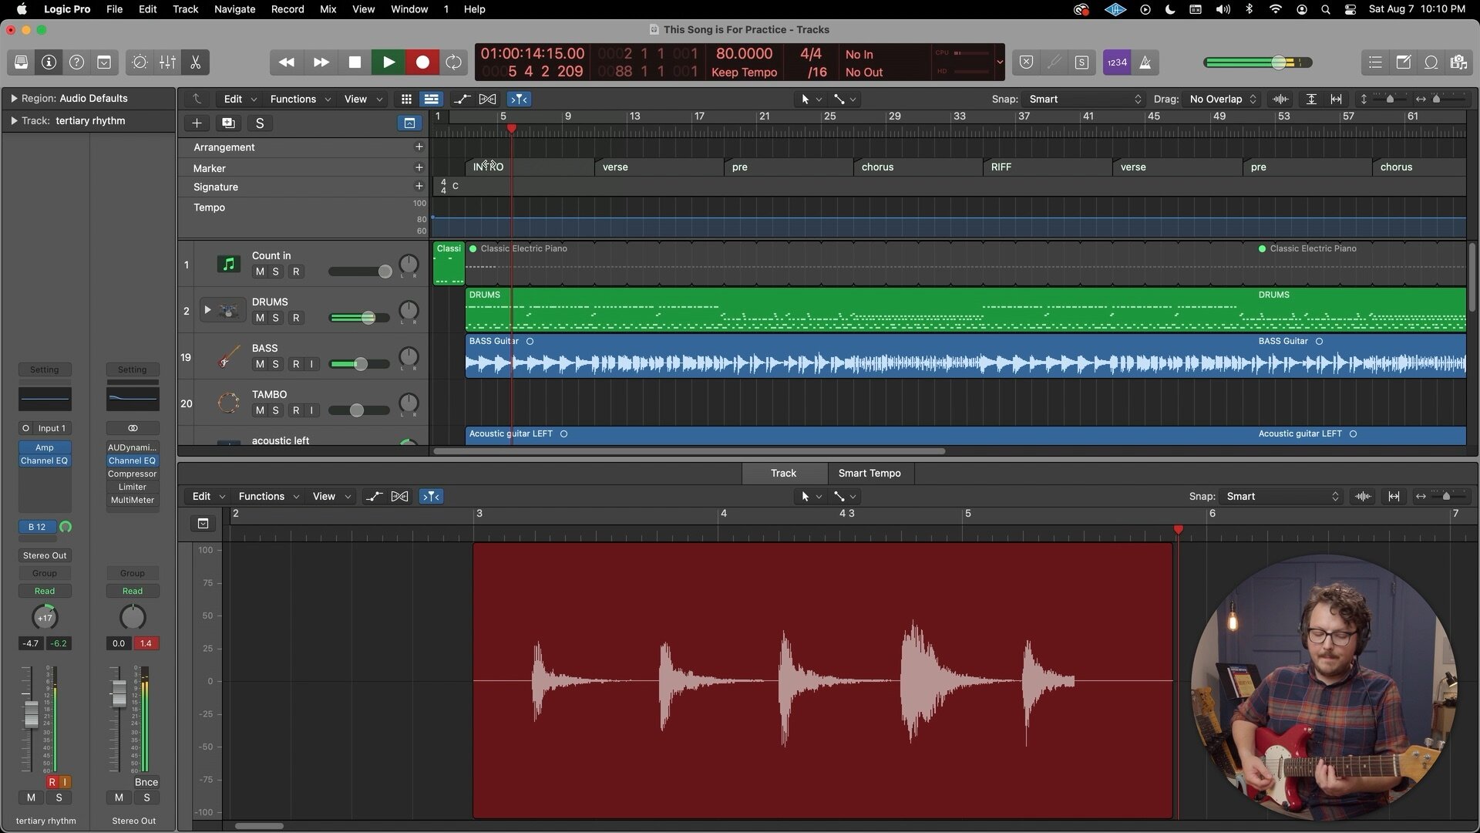Open the editor Snap Smart dropdown
The height and width of the screenshot is (833, 1480).
tap(1281, 496)
